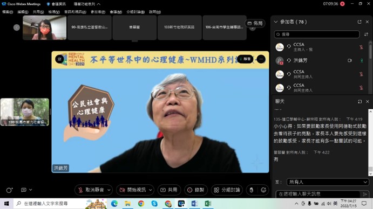Open Excel from taskbar

click(208, 204)
